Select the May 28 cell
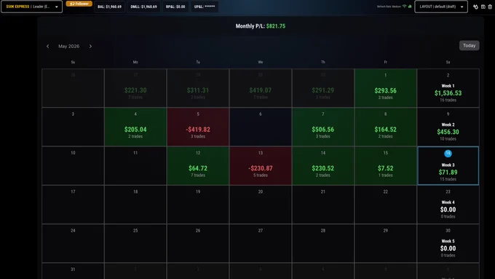The image size is (495, 279). coord(323,243)
